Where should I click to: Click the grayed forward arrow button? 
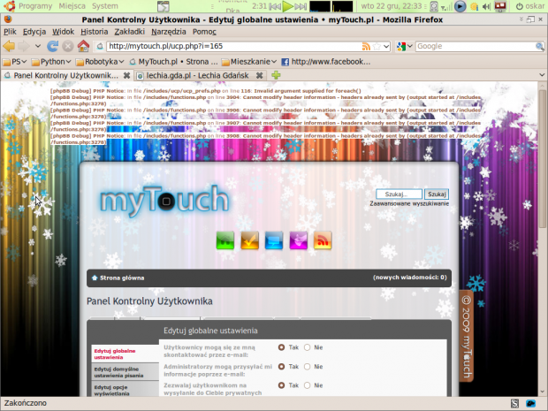[x=23, y=46]
